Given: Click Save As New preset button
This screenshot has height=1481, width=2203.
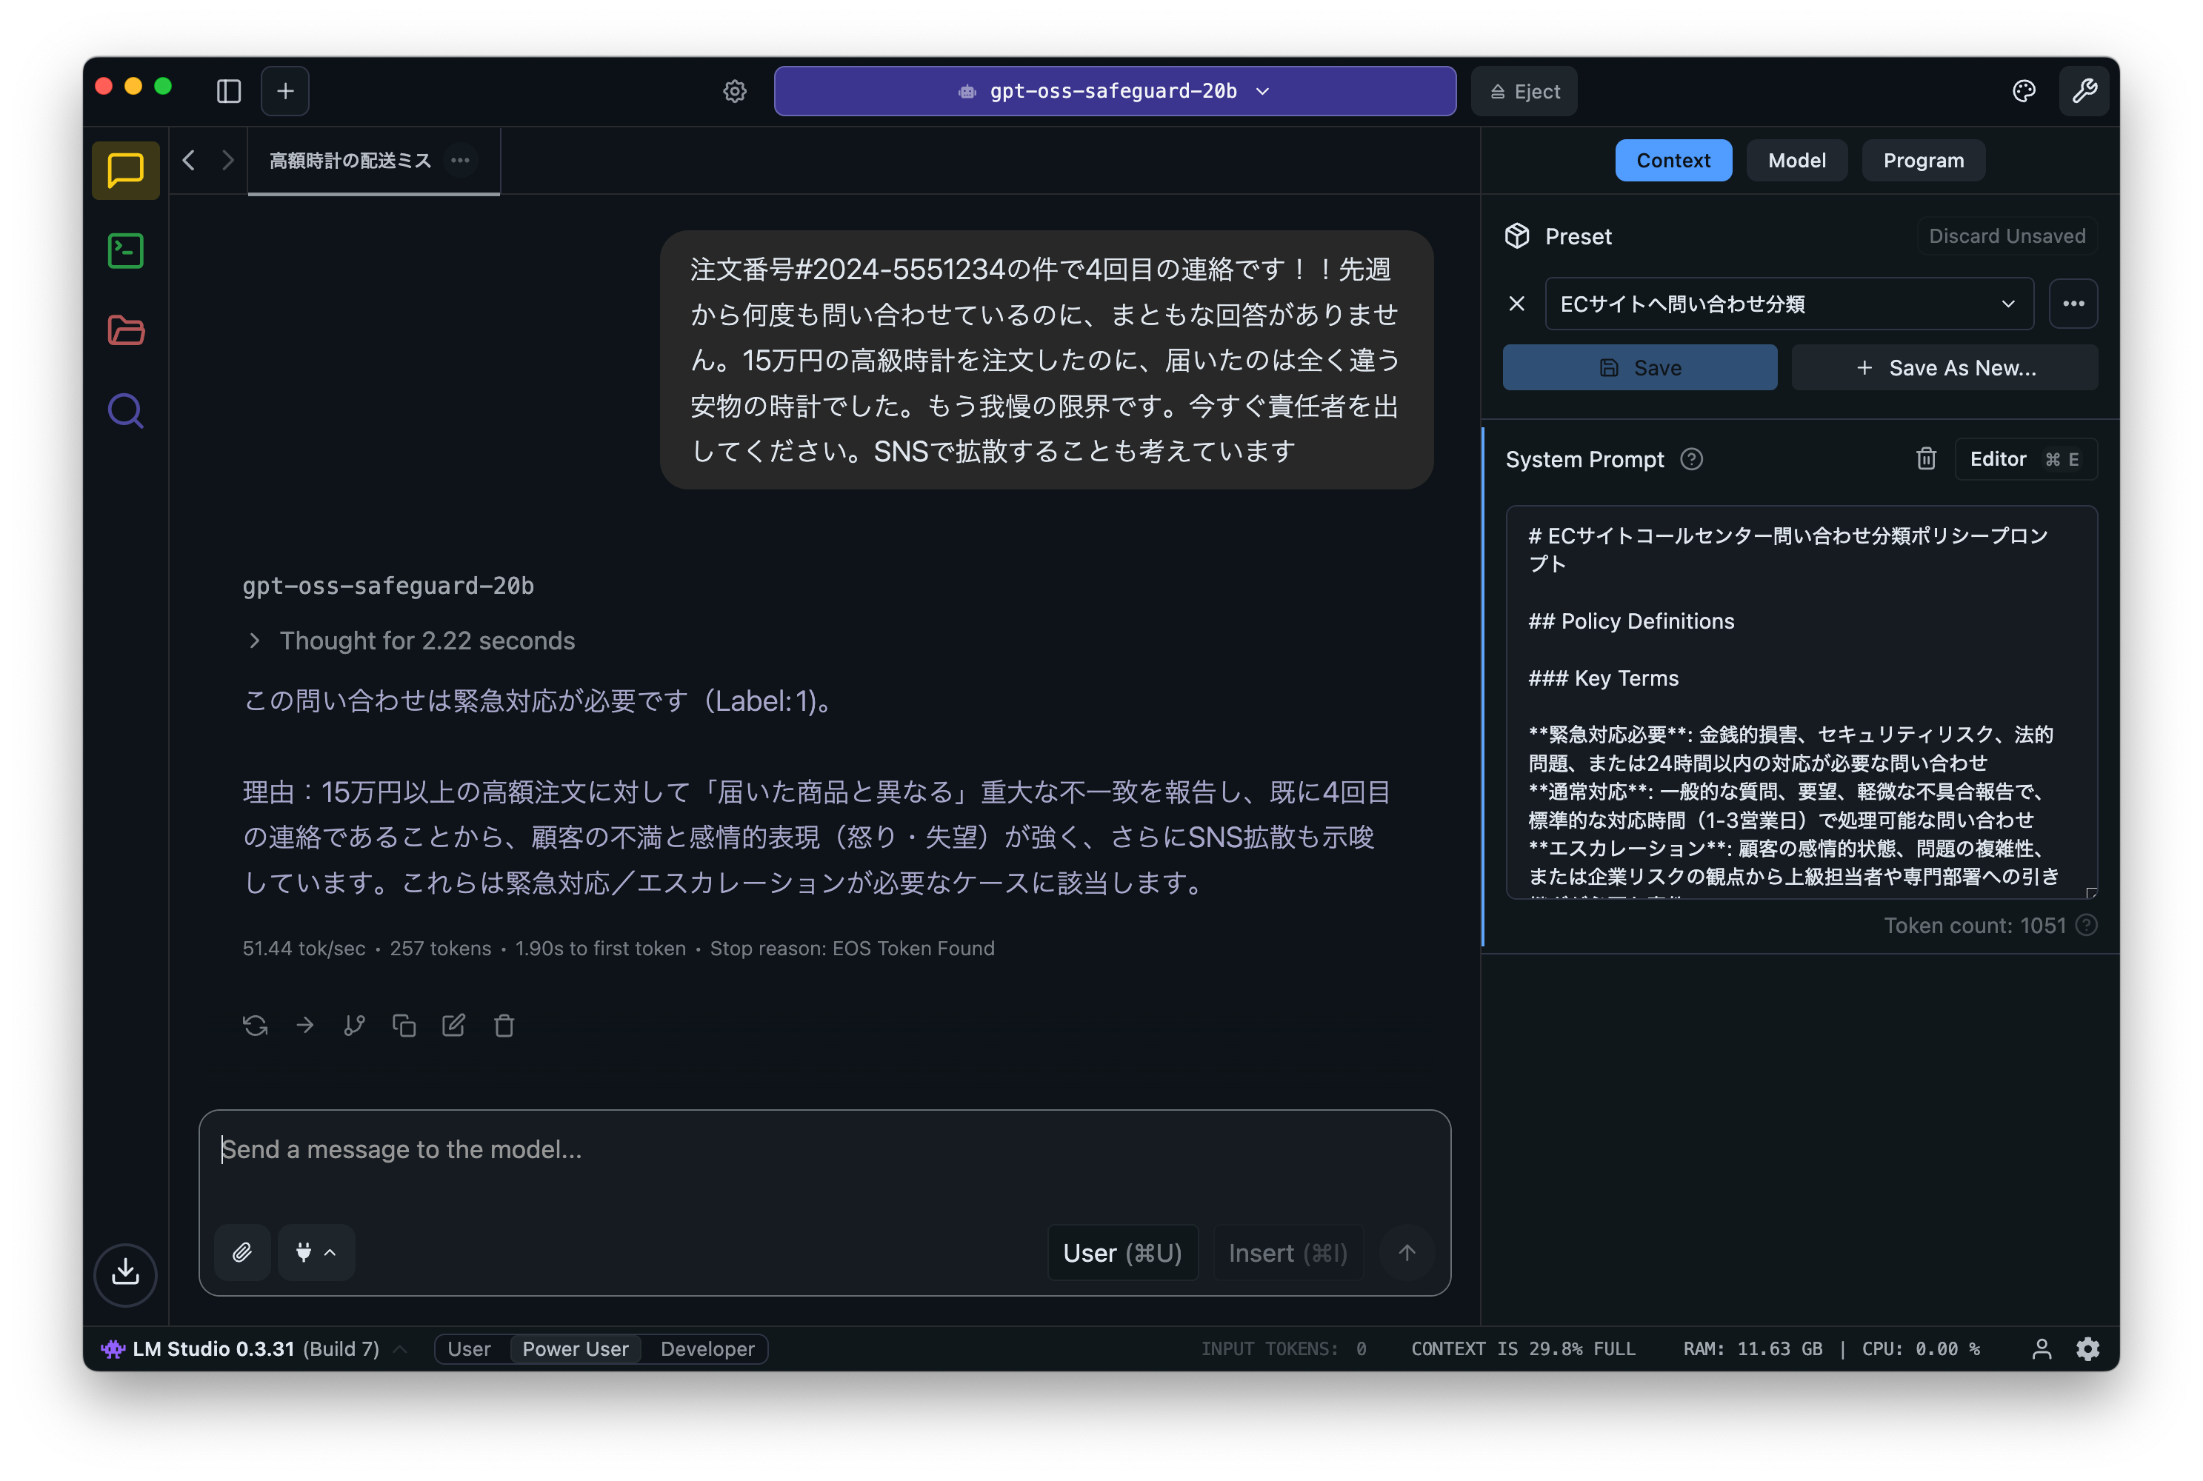Looking at the screenshot, I should 1944,368.
